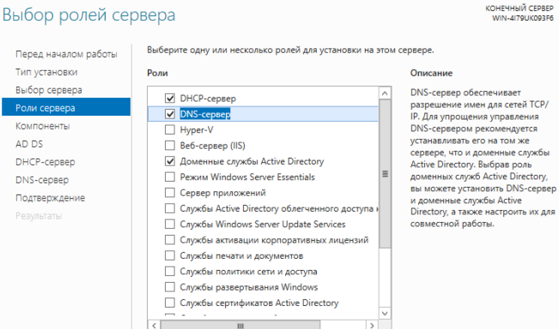Image resolution: width=559 pixels, height=329 pixels.
Task: Select Службы сертификатов Active Directory label
Action: pos(259,302)
